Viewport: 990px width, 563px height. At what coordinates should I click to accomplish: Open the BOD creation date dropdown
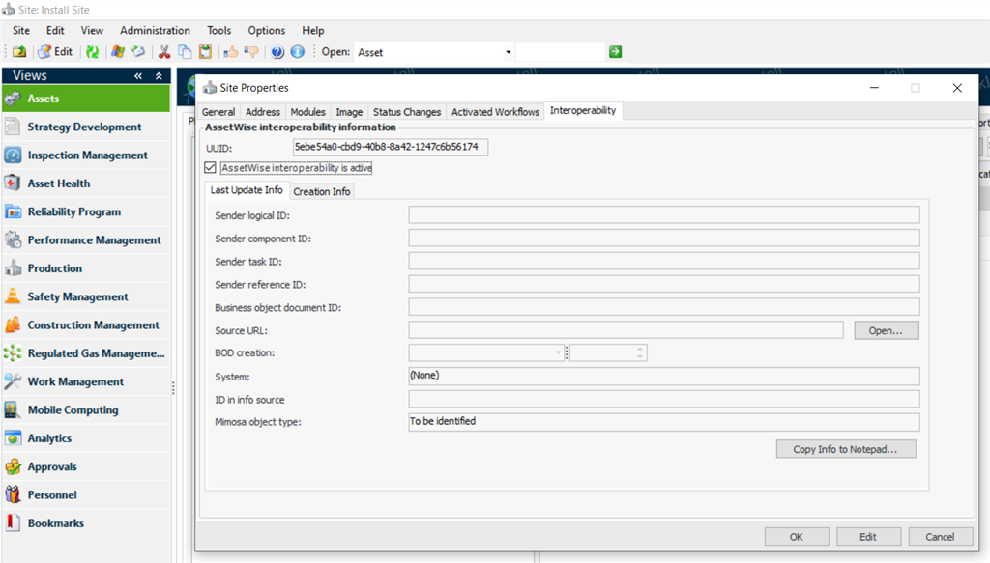558,352
